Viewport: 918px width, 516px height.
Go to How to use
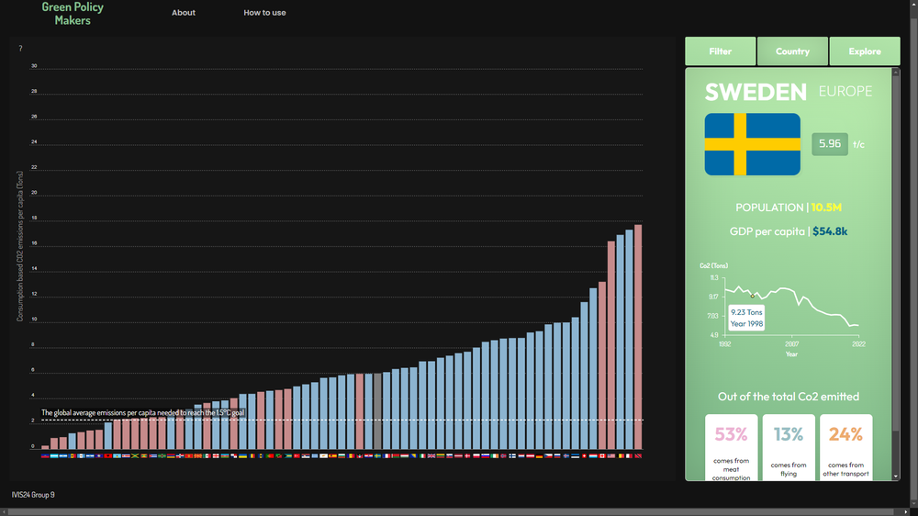click(x=264, y=12)
